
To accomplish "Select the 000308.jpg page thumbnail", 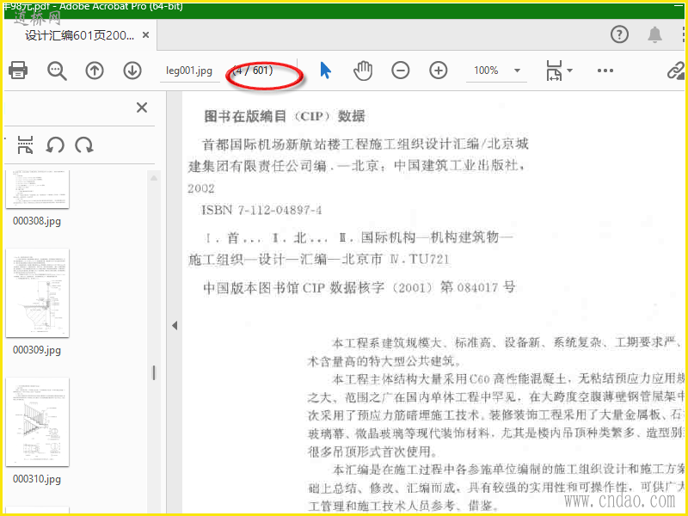I will pyautogui.click(x=37, y=189).
